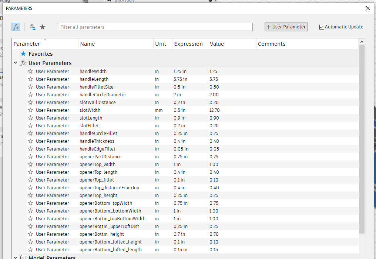The width and height of the screenshot is (376, 259).
Task: Expand the Model Parameters section
Action: tap(15, 257)
